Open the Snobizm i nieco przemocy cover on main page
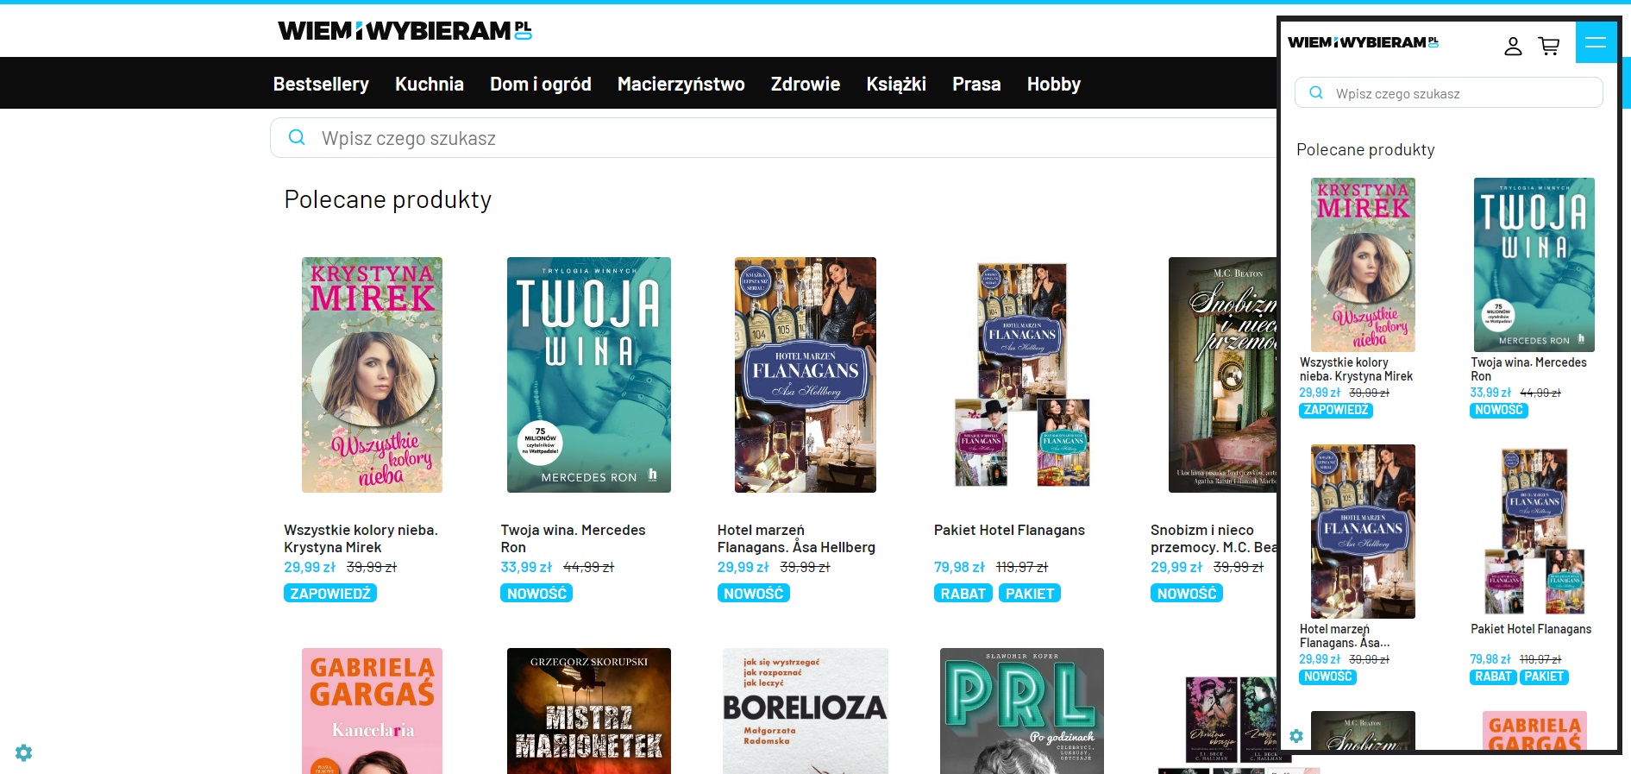 click(1223, 374)
